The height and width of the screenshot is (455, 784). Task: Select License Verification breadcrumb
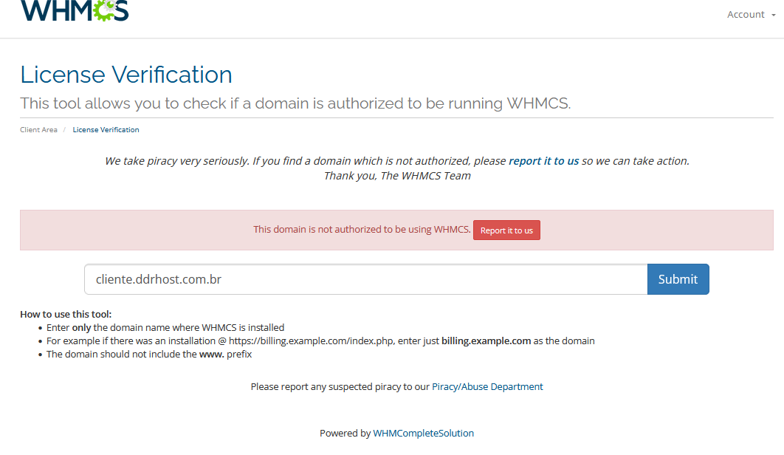[x=106, y=130]
